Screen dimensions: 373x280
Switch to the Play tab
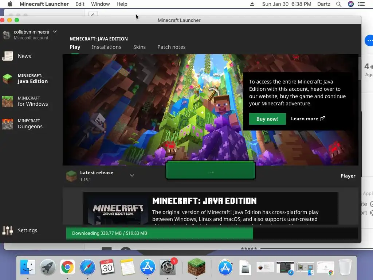(75, 47)
